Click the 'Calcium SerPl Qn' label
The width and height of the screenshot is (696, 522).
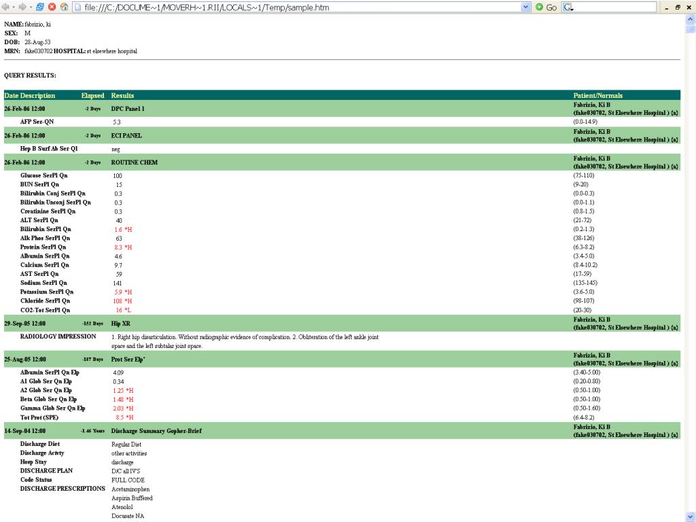pos(44,265)
